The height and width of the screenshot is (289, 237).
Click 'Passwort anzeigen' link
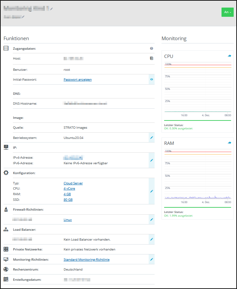[x=77, y=80]
